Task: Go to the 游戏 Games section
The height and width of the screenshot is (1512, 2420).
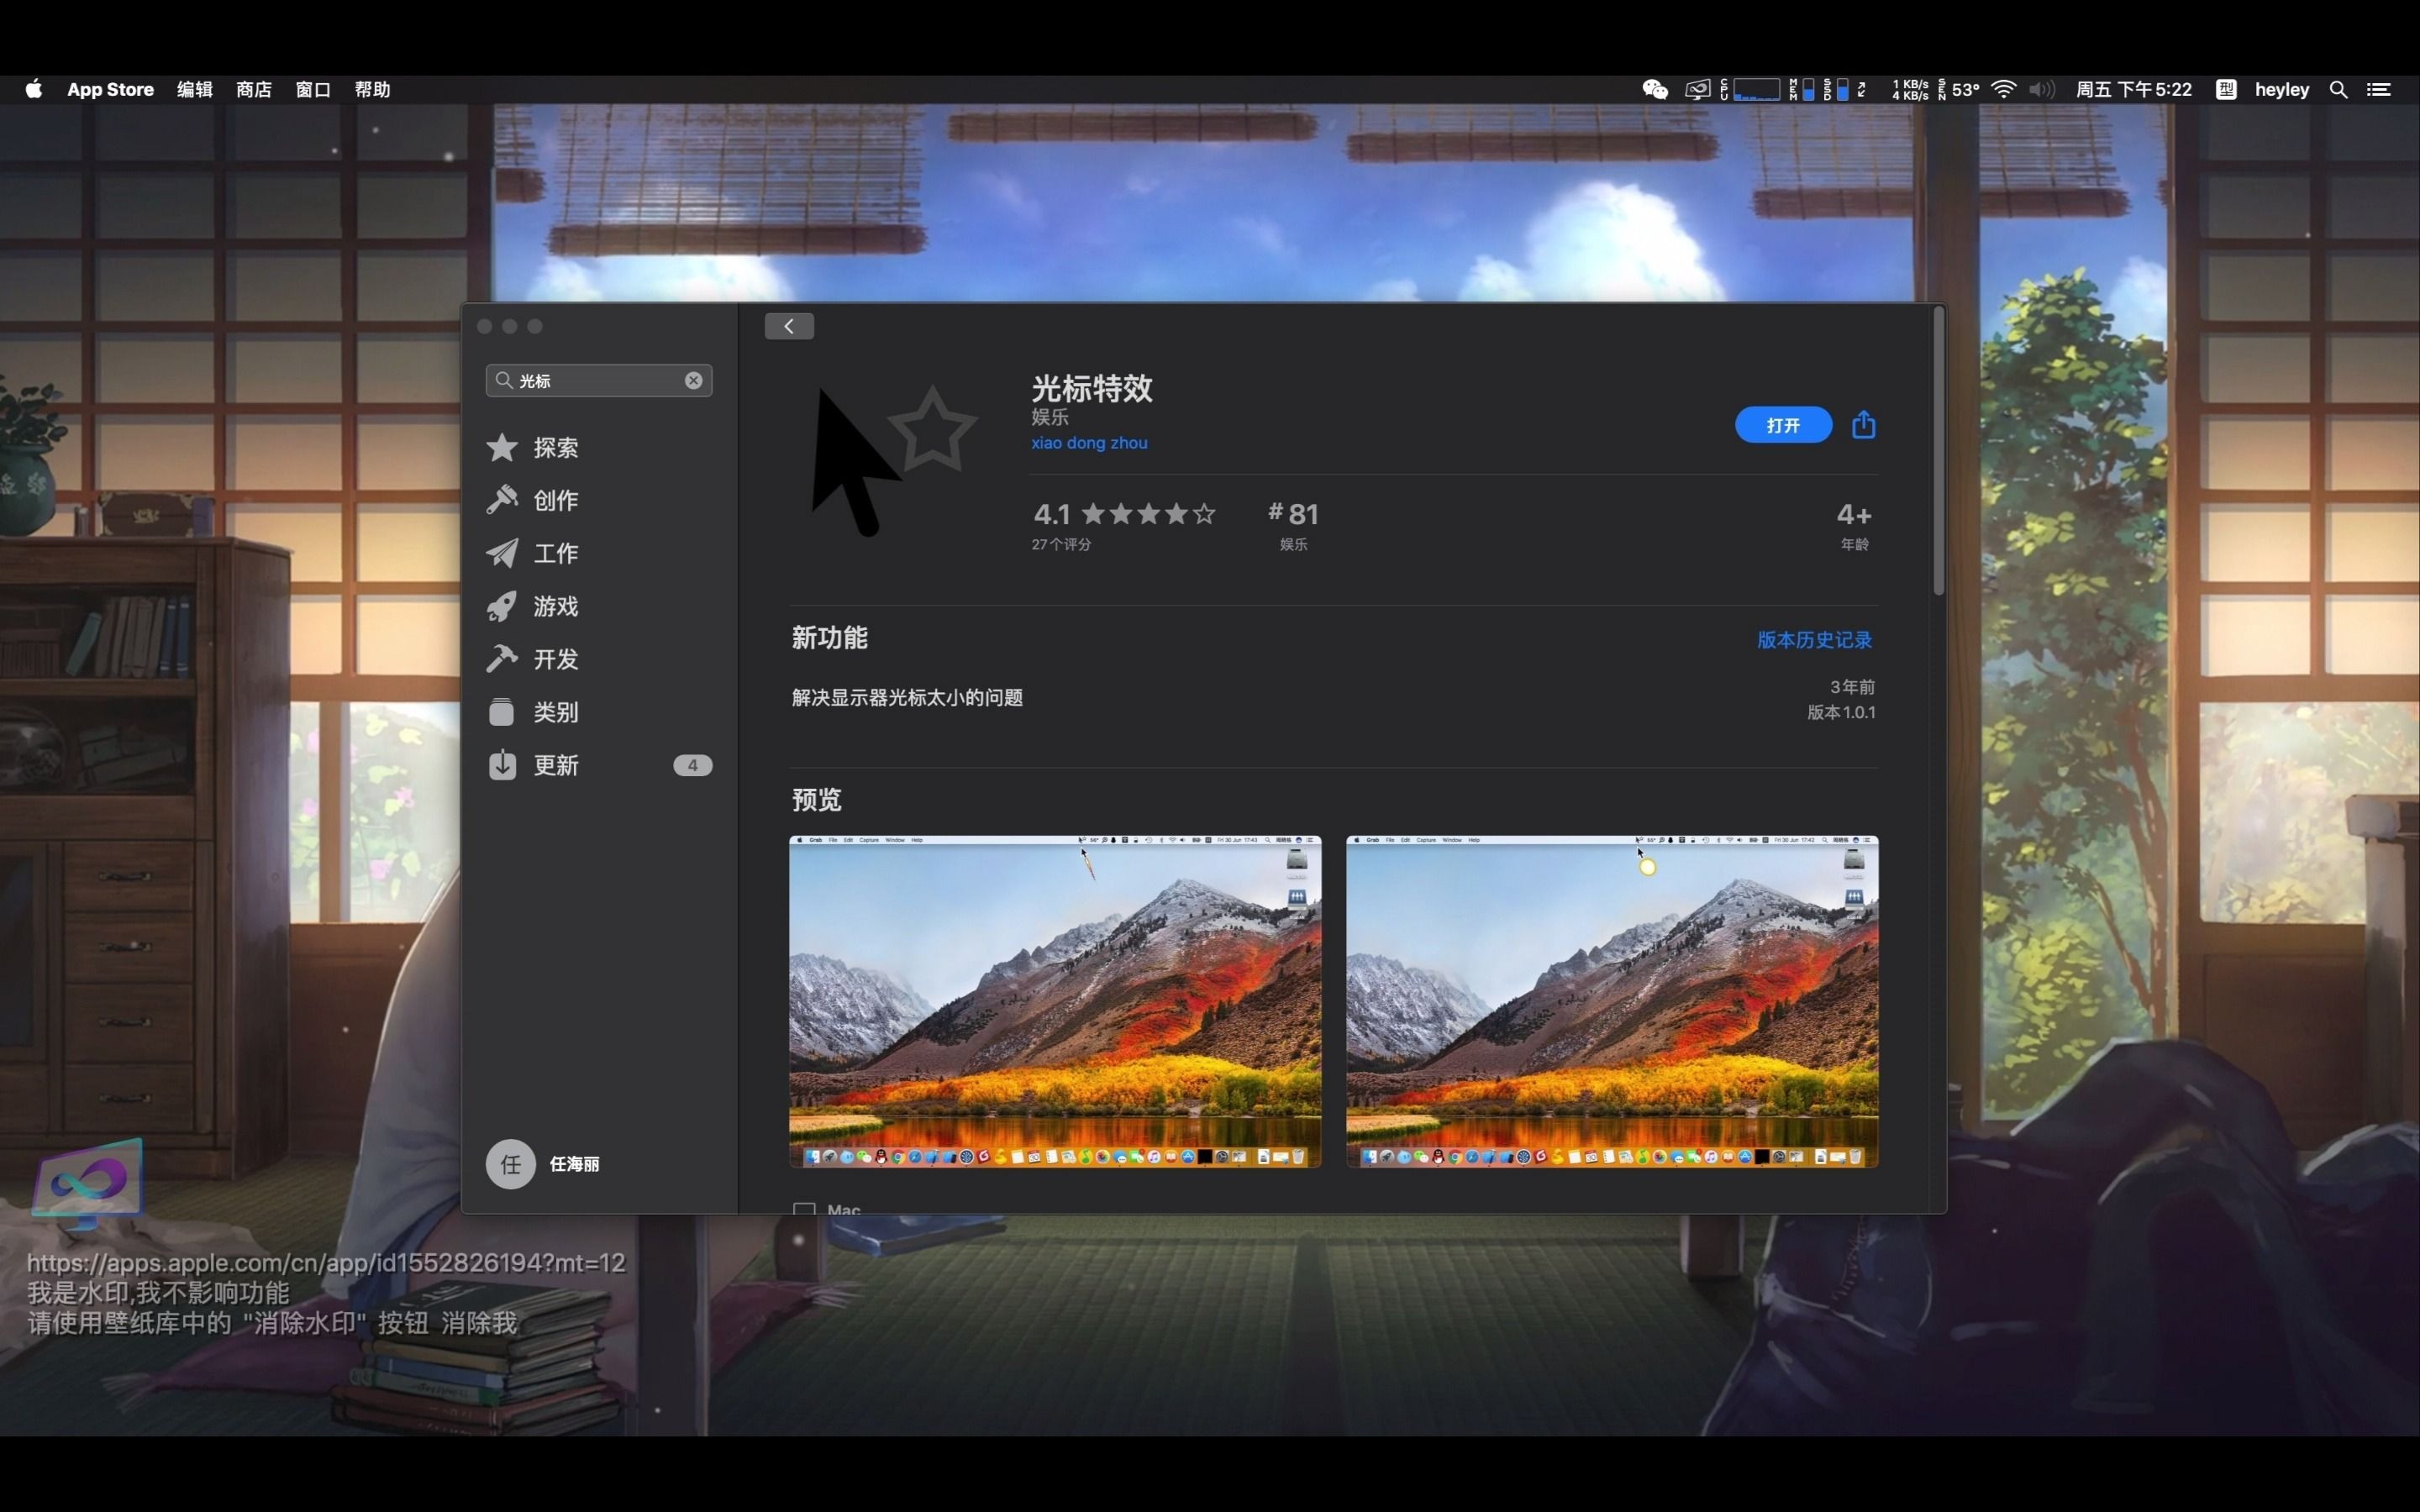Action: tap(555, 606)
